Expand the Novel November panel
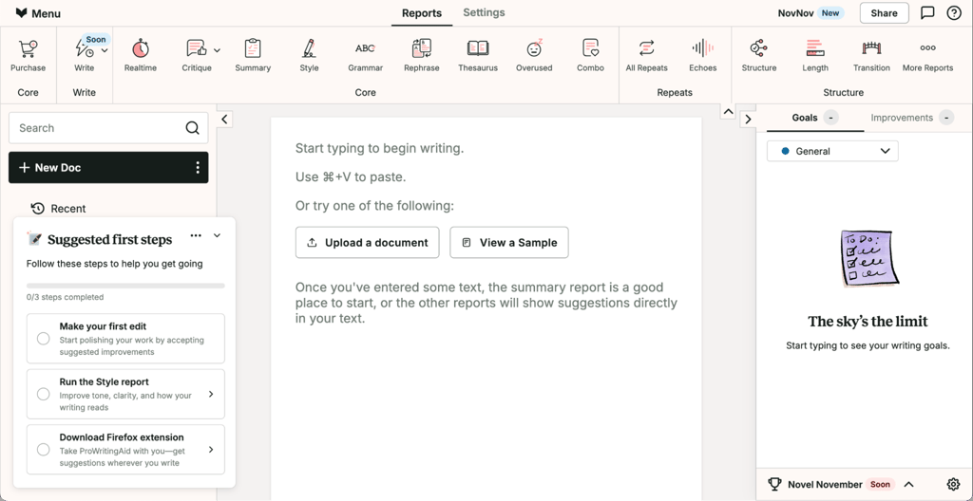Viewport: 973px width, 501px height. [x=908, y=484]
